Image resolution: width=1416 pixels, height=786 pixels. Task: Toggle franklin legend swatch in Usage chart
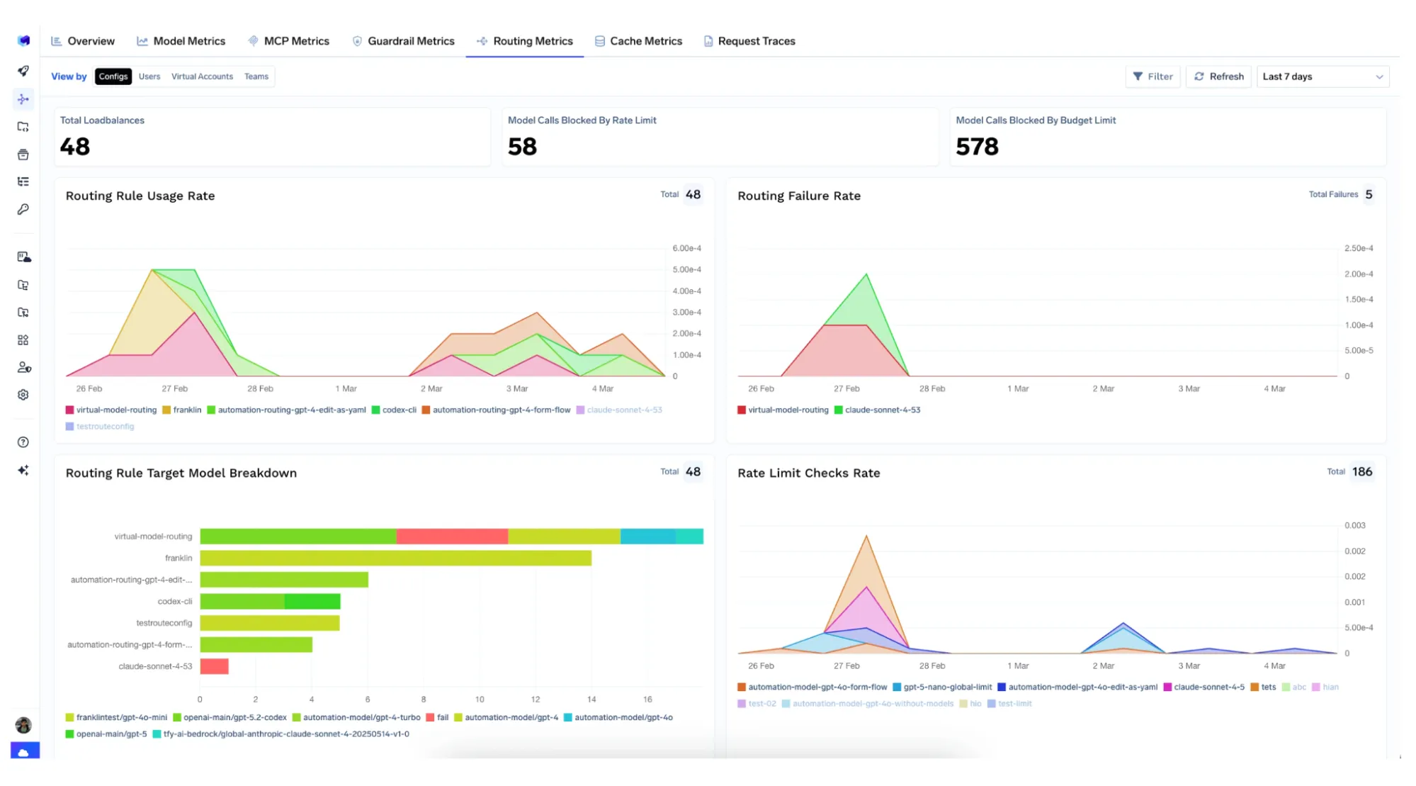pyautogui.click(x=166, y=410)
